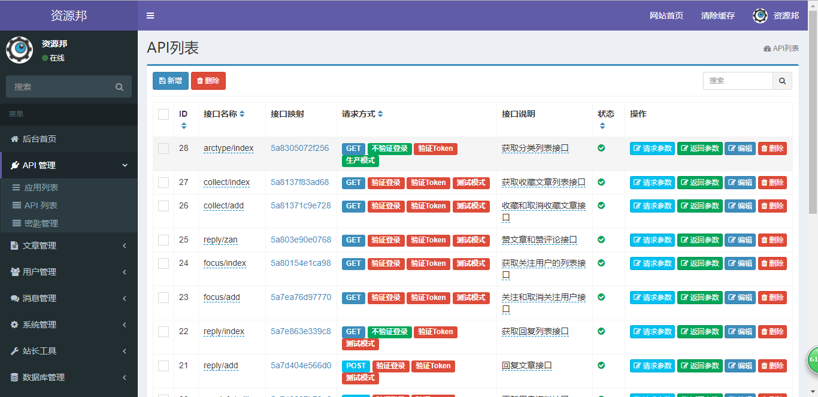Click 删除 for reply/zan row
The image size is (818, 397).
[772, 240]
